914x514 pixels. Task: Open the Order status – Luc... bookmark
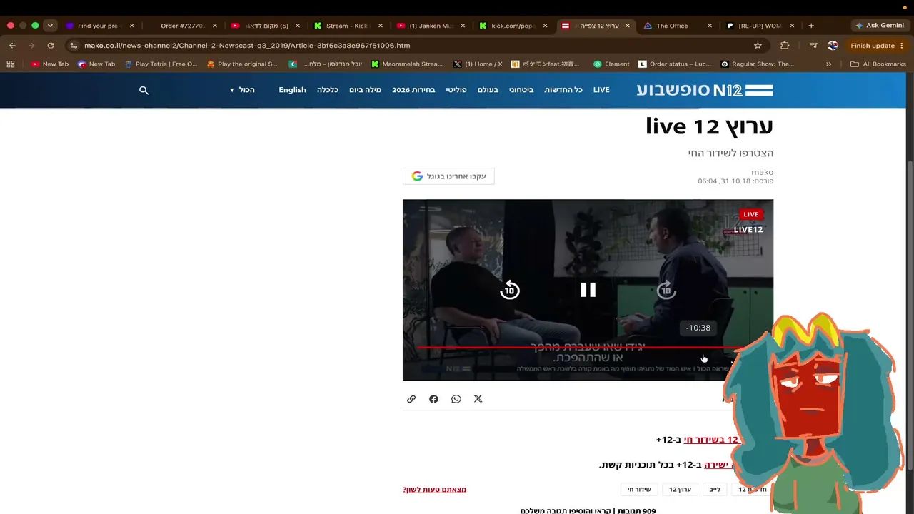tap(674, 64)
